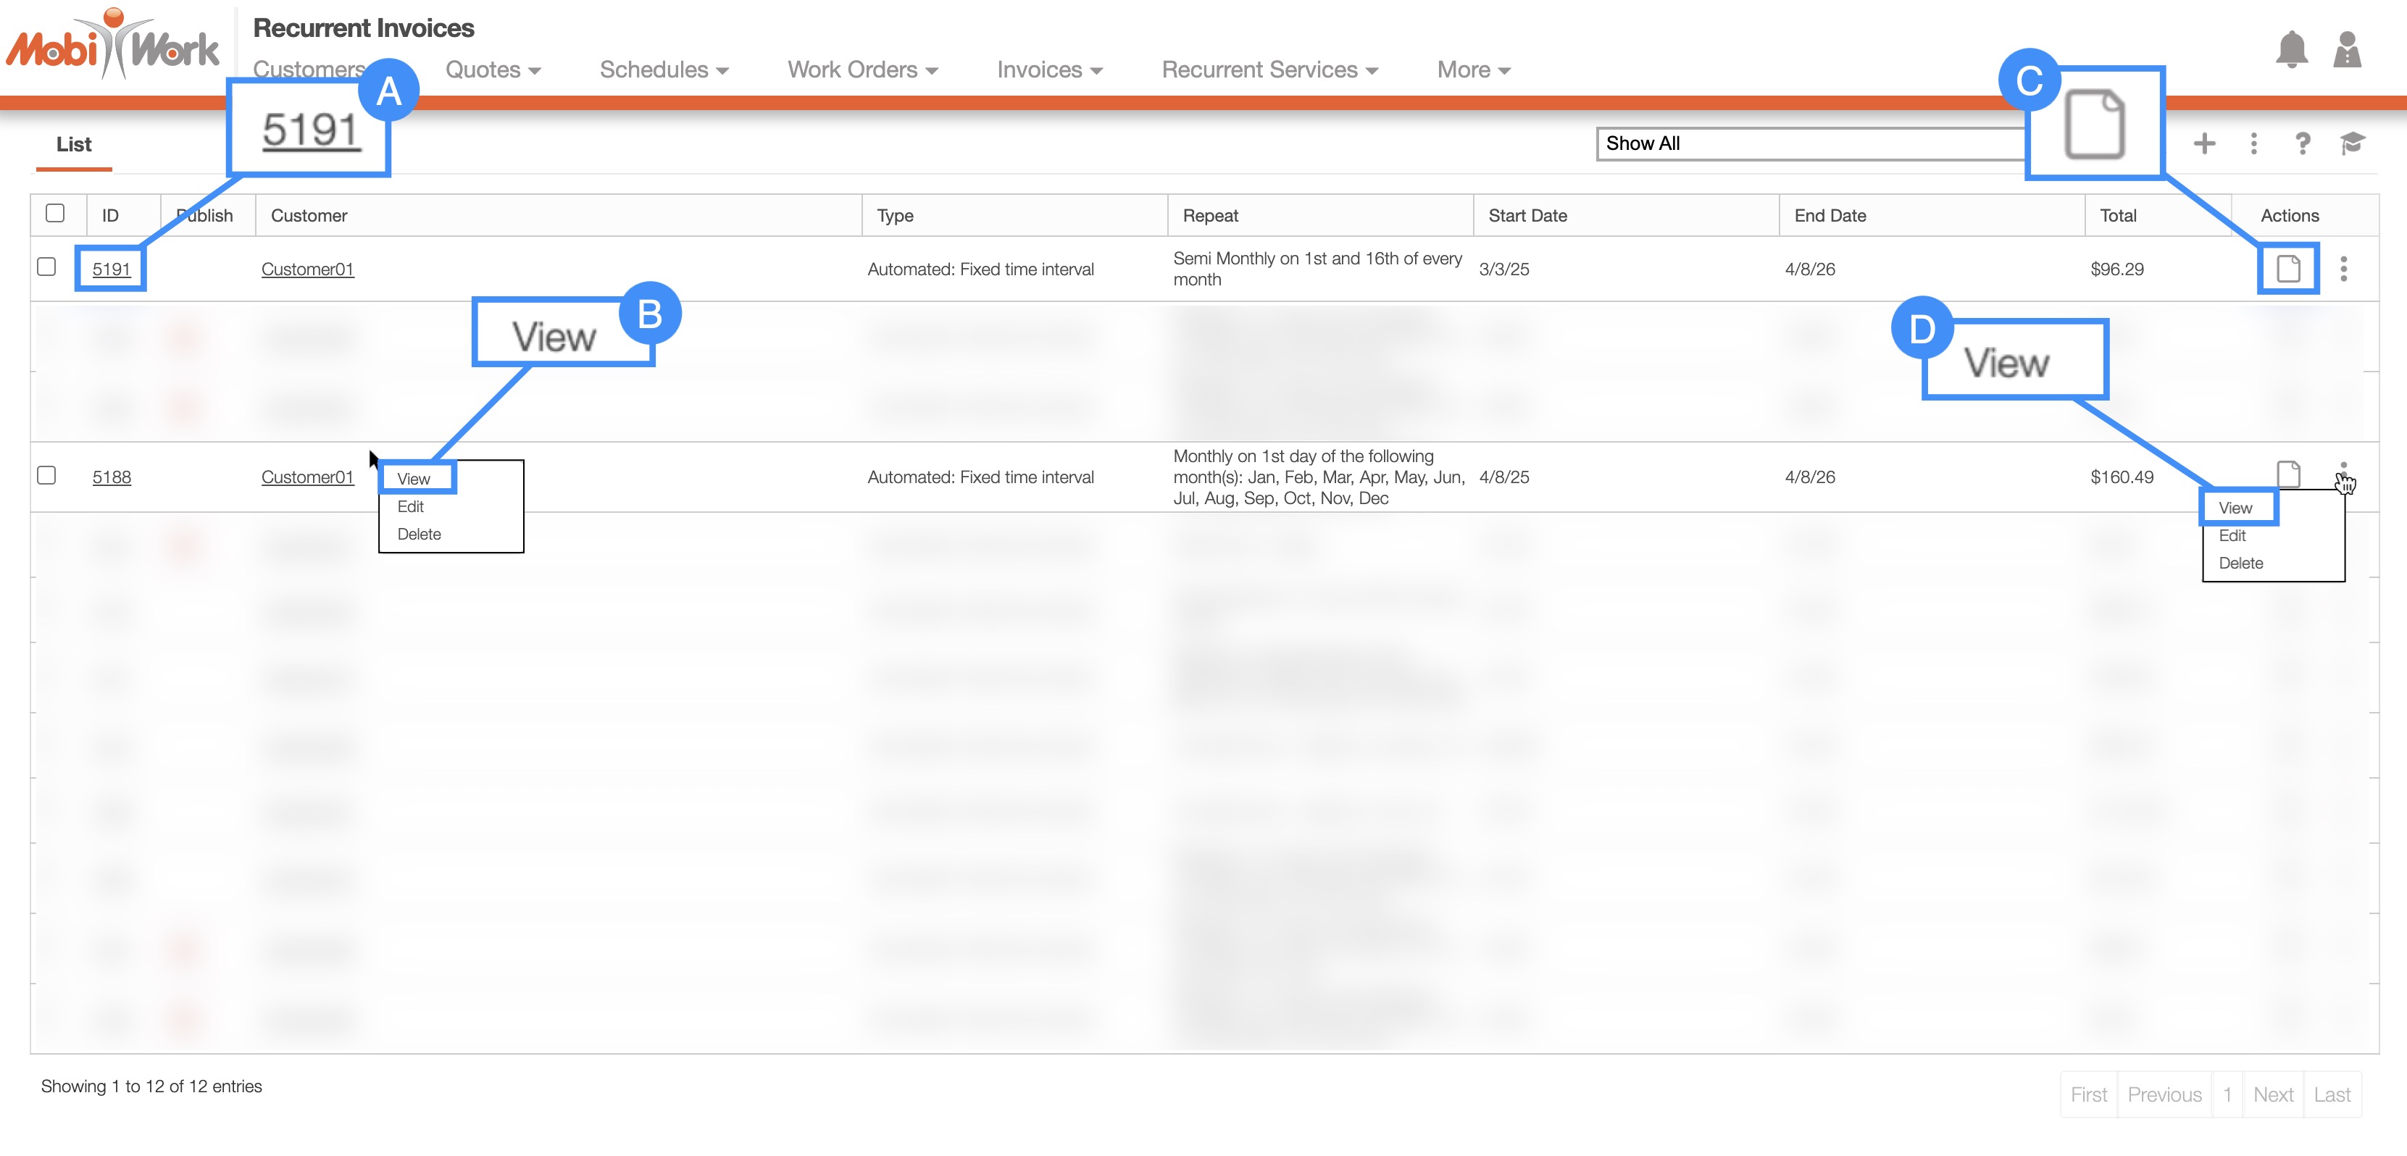Open the Show All filter dropdown
2407x1156 pixels.
[x=1808, y=144]
